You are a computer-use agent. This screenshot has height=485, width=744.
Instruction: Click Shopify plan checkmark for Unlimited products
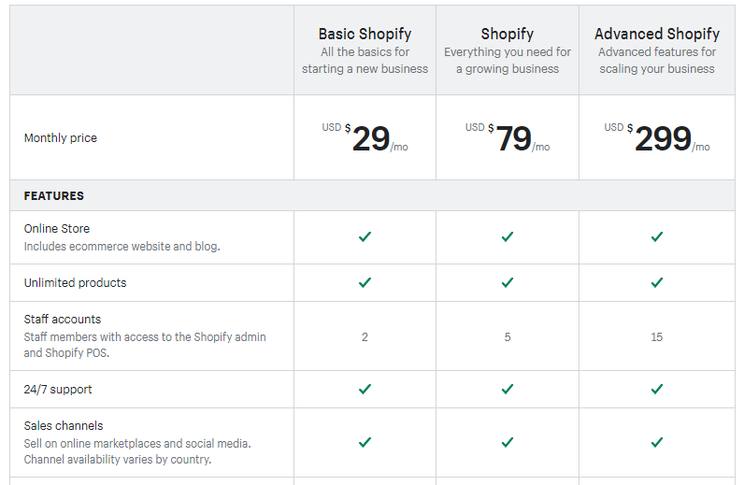[x=508, y=282]
